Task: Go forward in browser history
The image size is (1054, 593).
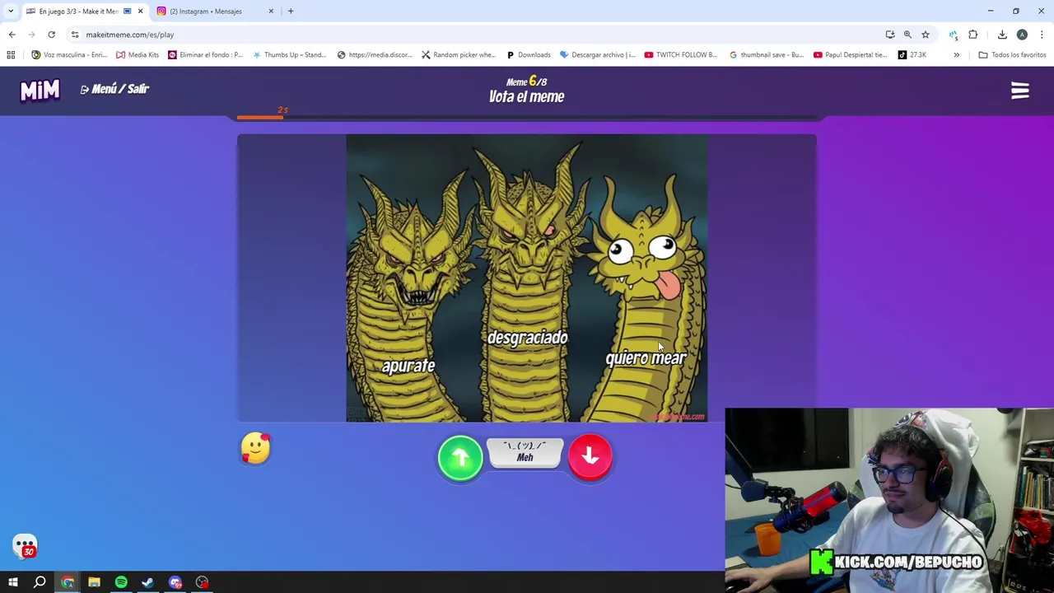Action: tap(31, 35)
